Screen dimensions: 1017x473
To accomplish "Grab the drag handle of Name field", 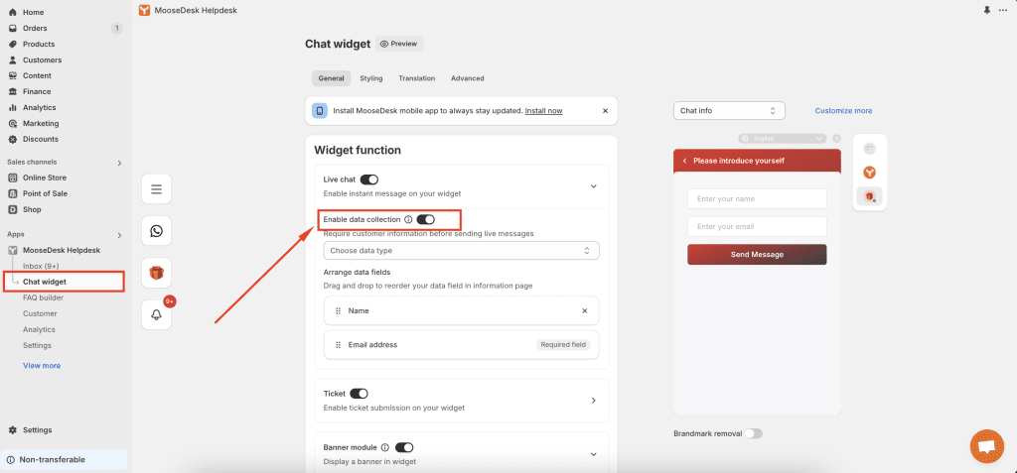I will click(338, 311).
